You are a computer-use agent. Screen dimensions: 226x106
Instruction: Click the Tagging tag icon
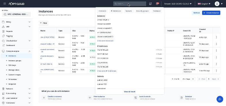tap(3, 36)
